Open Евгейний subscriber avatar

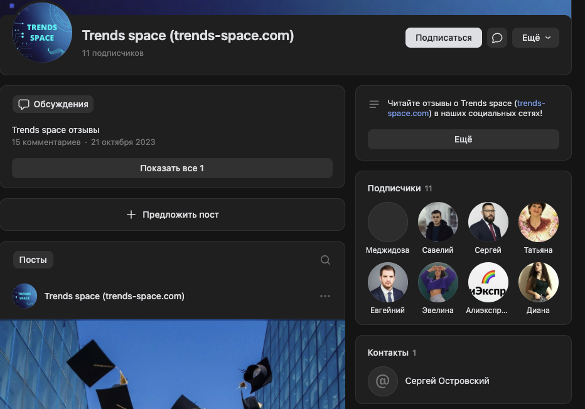388,282
